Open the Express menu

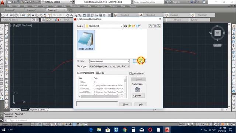pyautogui.click(x=133, y=6)
